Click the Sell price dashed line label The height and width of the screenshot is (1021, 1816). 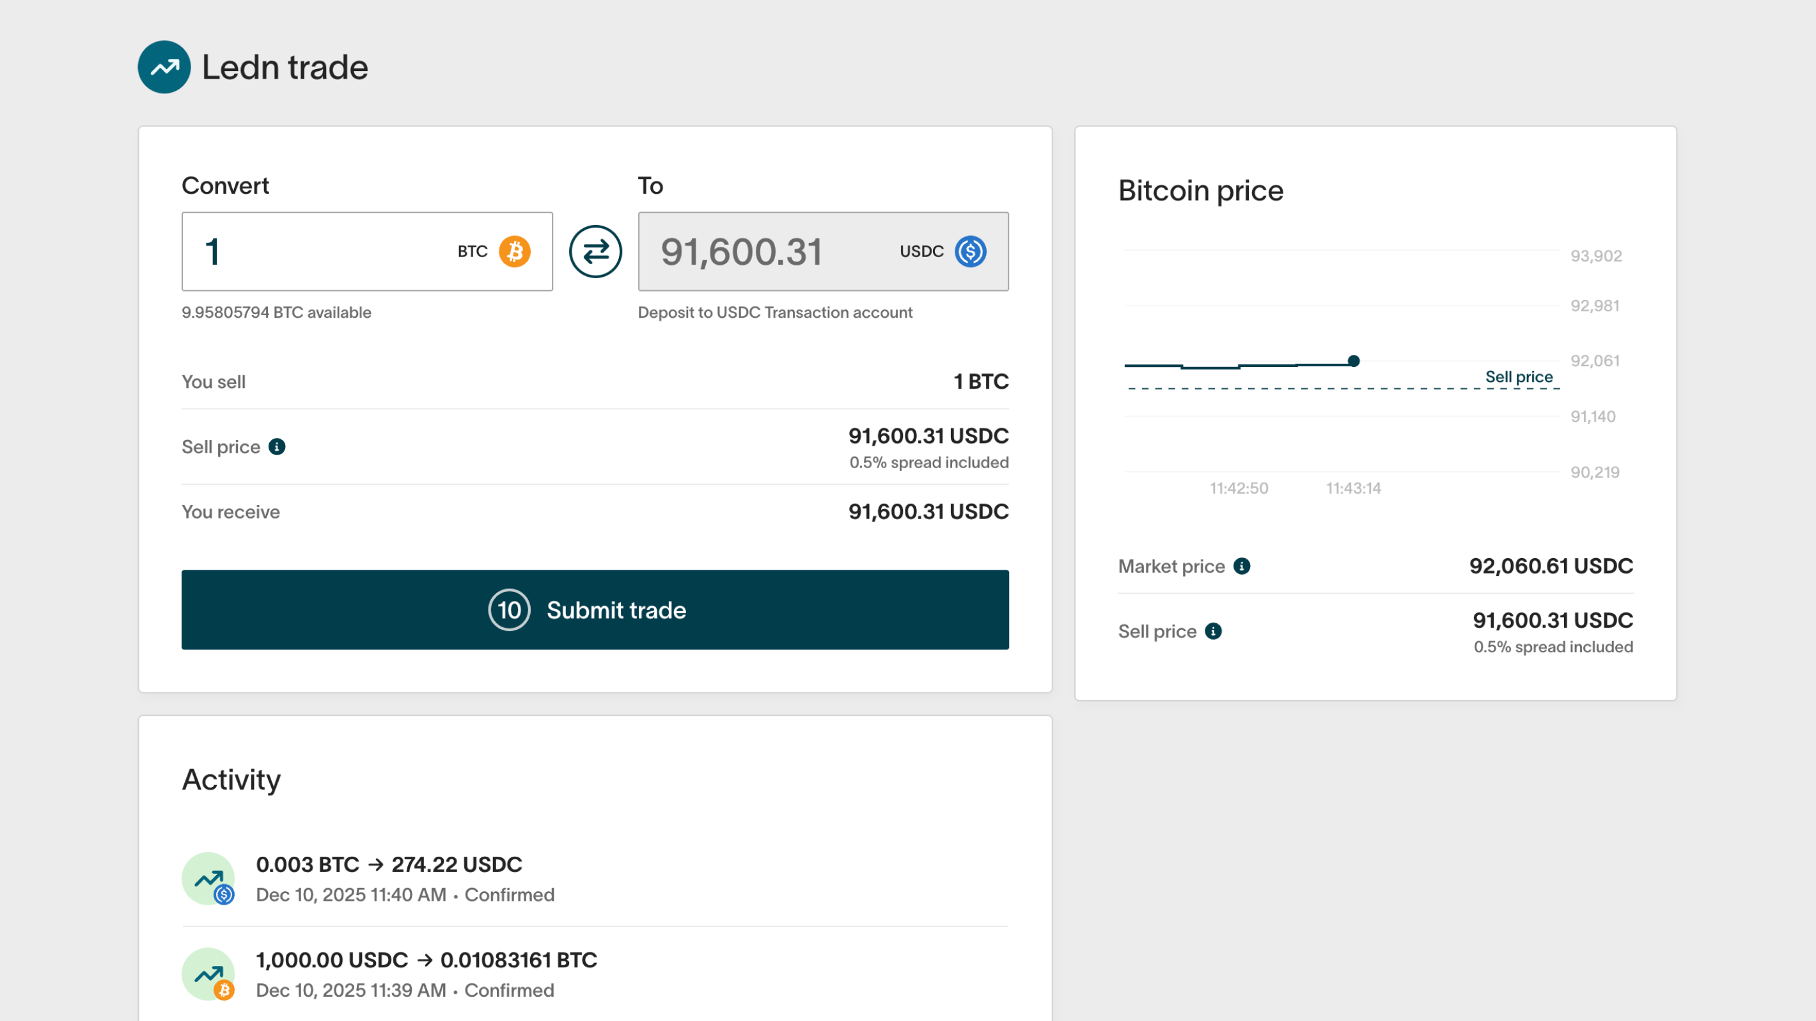coord(1519,377)
